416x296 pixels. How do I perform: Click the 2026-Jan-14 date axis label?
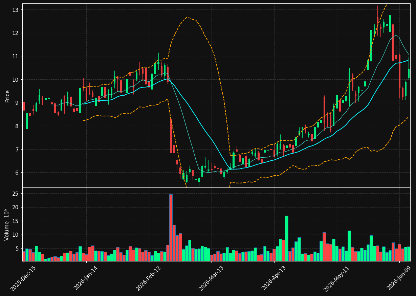tap(86, 278)
